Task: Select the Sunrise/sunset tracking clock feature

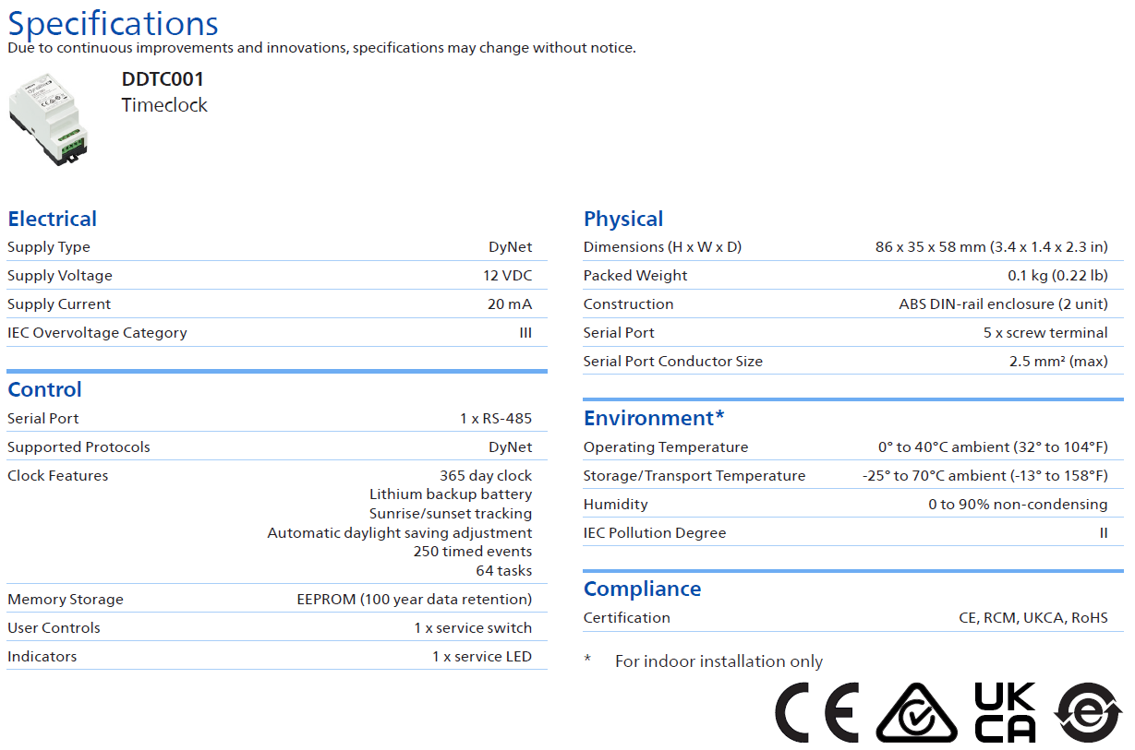Action: pyautogui.click(x=451, y=514)
